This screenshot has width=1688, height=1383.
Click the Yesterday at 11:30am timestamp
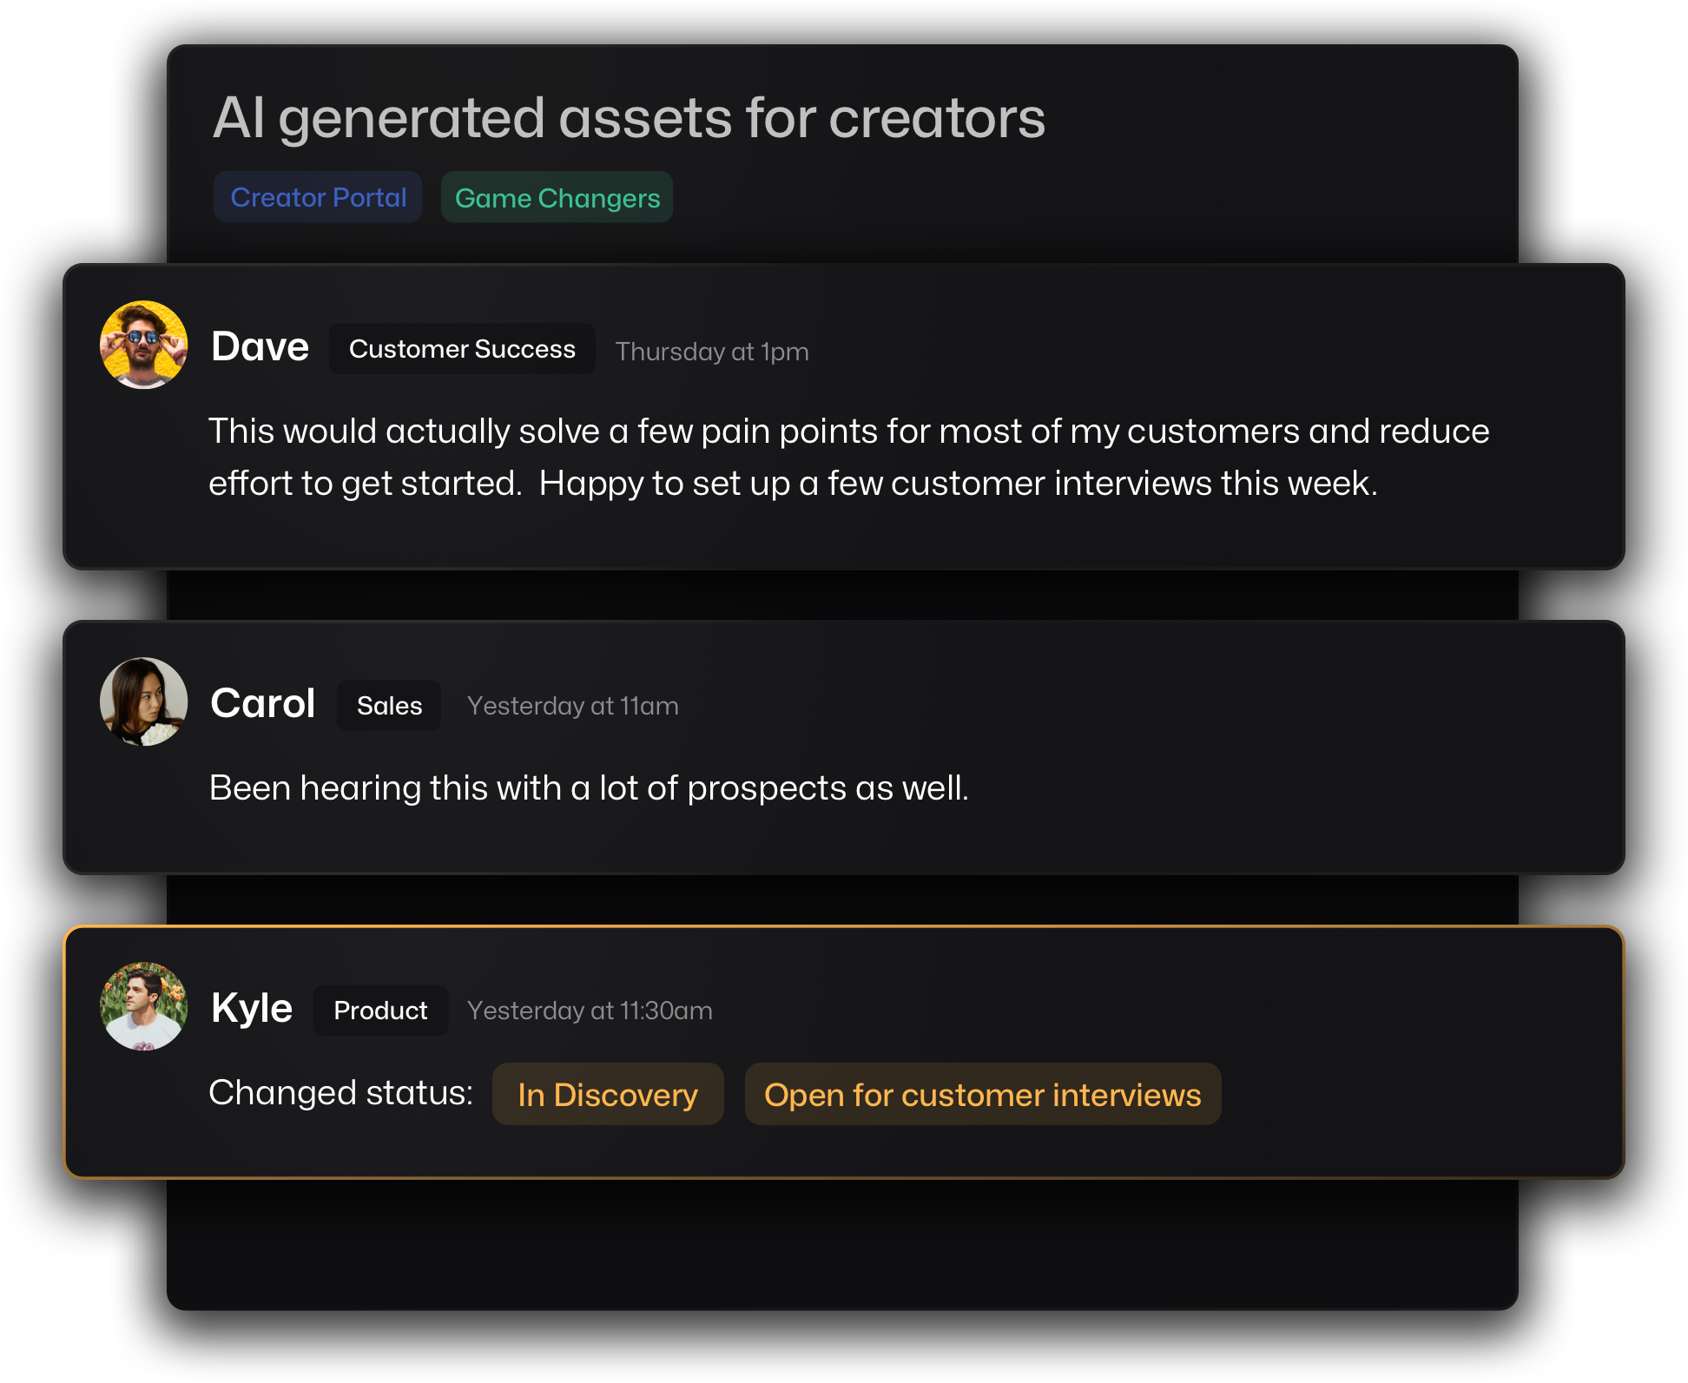click(590, 1011)
